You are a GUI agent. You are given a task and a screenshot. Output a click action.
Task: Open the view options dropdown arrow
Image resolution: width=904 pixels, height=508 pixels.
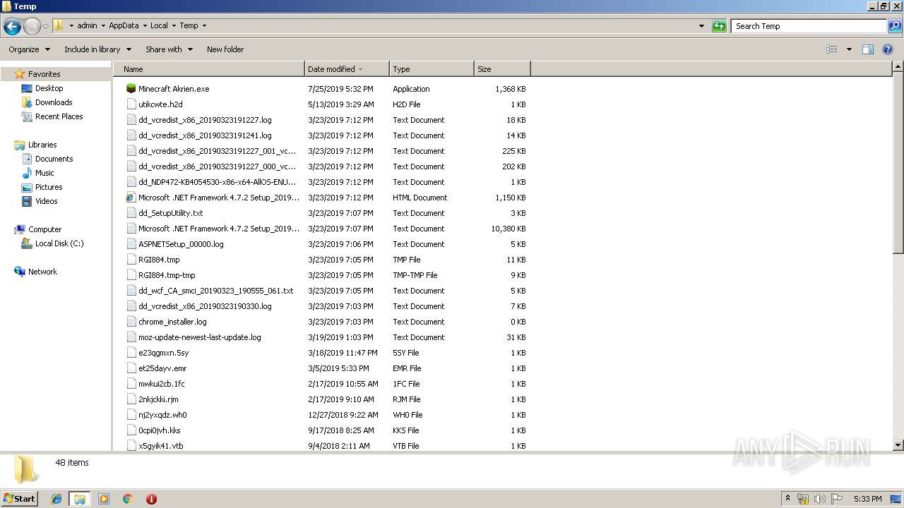[849, 49]
